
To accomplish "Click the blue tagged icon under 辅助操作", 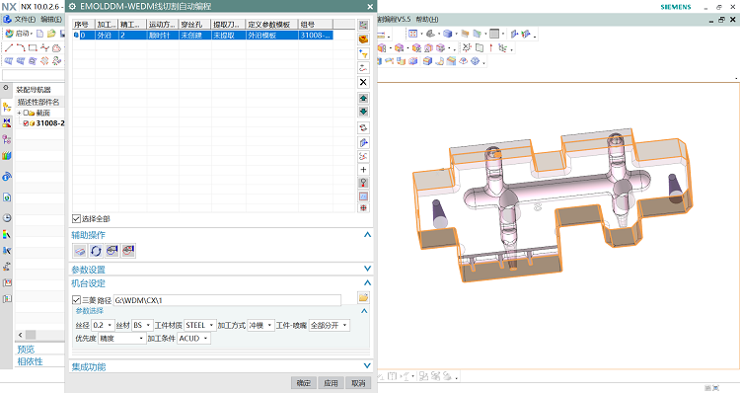I will [x=111, y=251].
